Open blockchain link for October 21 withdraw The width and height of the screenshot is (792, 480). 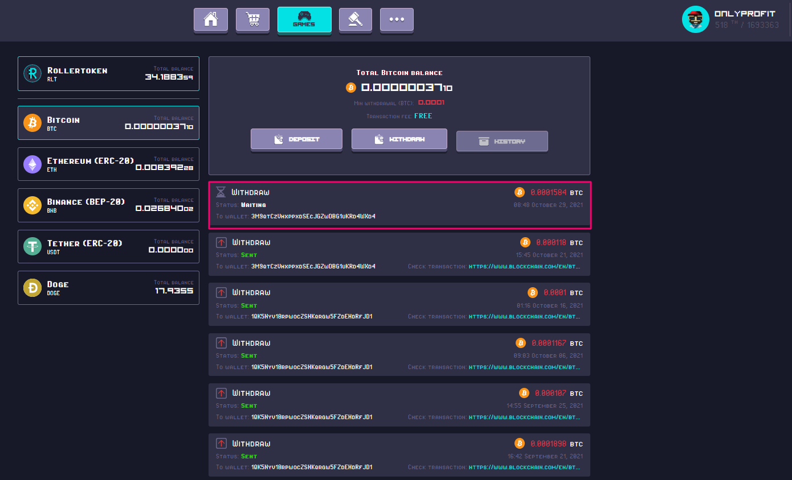[x=525, y=266]
